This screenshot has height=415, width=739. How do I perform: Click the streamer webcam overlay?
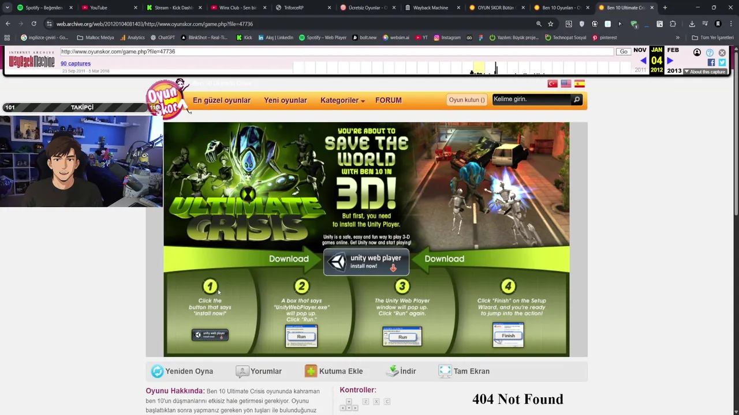point(81,161)
